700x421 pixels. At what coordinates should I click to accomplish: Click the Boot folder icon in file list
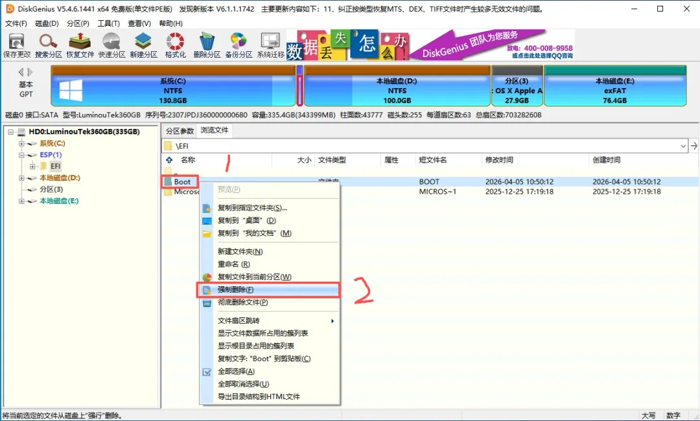pos(168,181)
